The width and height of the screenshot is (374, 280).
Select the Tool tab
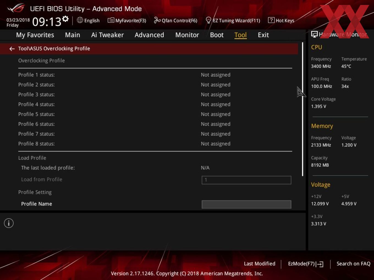click(241, 35)
